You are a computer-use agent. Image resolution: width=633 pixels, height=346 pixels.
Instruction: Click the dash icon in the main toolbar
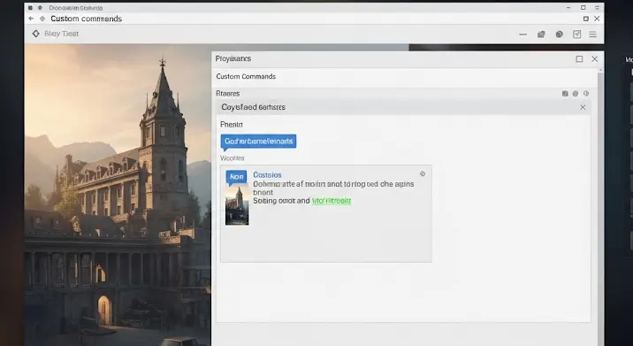[x=522, y=35]
